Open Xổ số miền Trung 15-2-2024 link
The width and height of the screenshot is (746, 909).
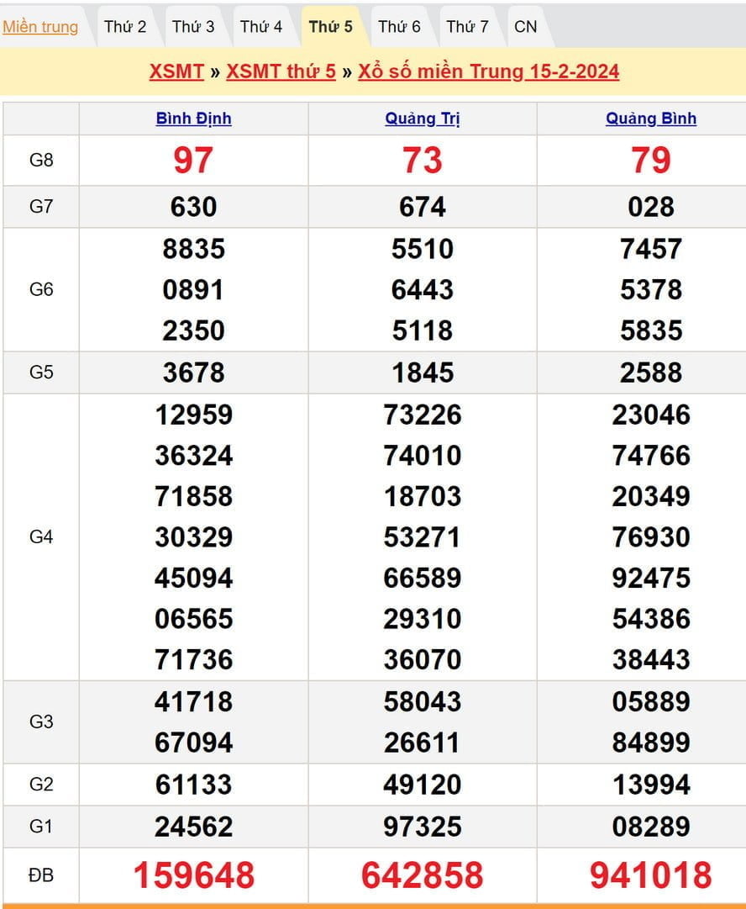pos(488,71)
